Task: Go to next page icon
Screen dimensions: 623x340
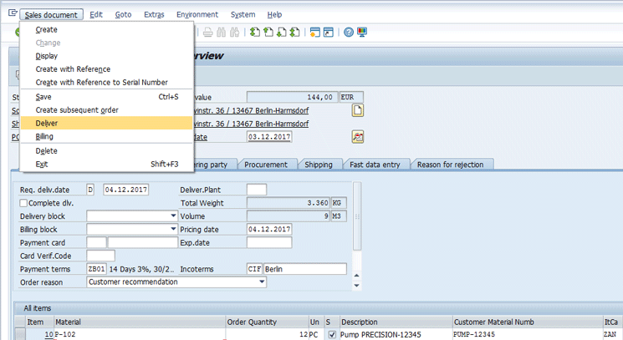Action: pyautogui.click(x=281, y=32)
